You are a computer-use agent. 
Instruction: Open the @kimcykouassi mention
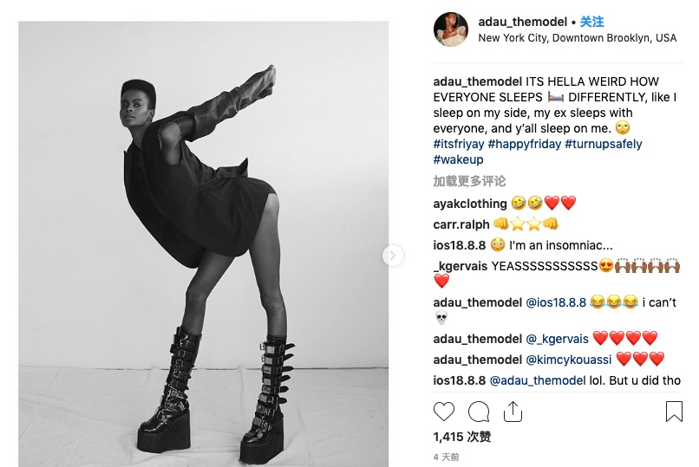569,360
